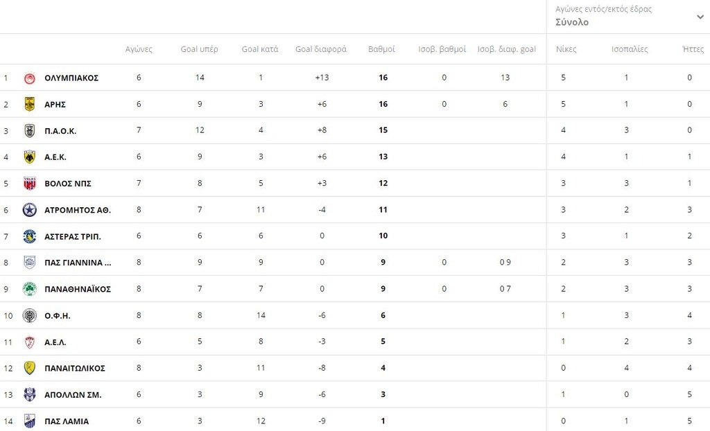This screenshot has height=431, width=710.
Task: Click the Panathinaikos shamrock crest icon
Action: click(x=29, y=289)
